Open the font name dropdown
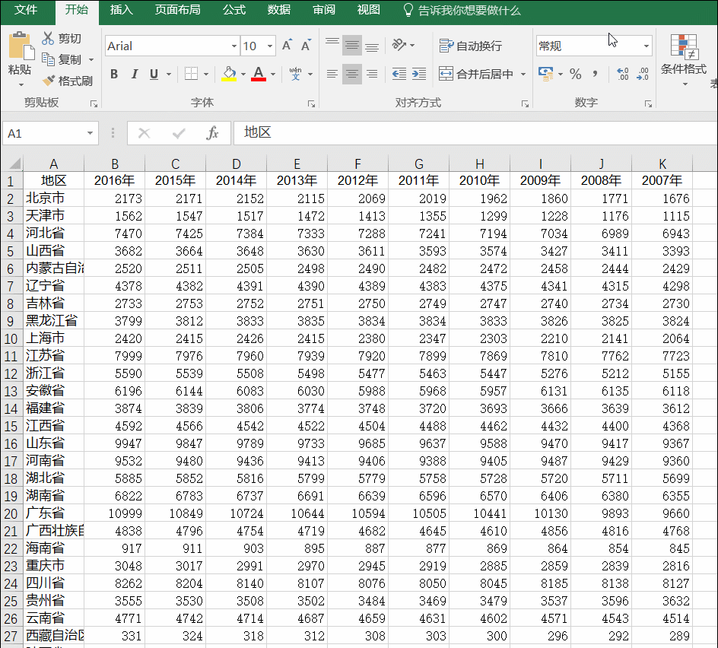The width and height of the screenshot is (718, 648). coord(233,46)
